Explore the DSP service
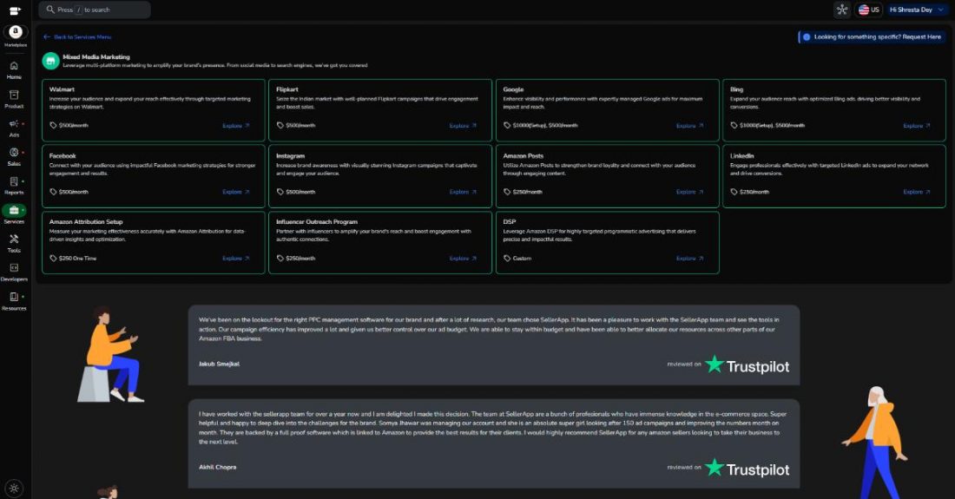 pyautogui.click(x=689, y=258)
